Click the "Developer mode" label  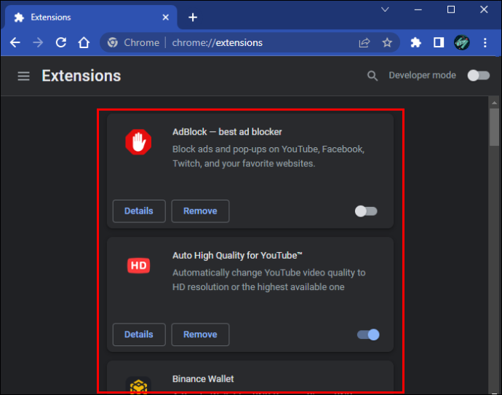pos(422,75)
